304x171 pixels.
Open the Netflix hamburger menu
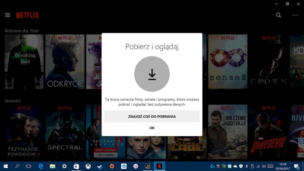point(8,15)
